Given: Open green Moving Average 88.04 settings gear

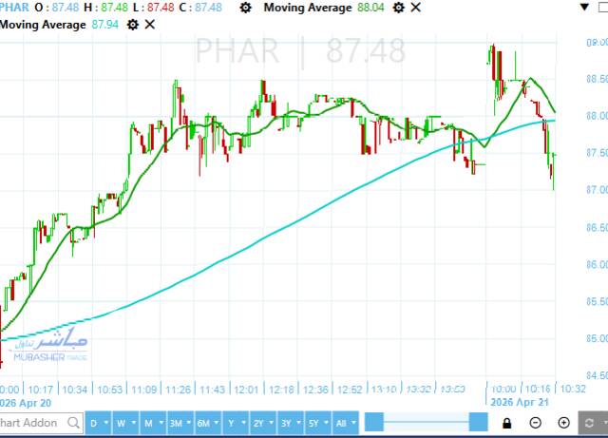Looking at the screenshot, I should tap(398, 8).
